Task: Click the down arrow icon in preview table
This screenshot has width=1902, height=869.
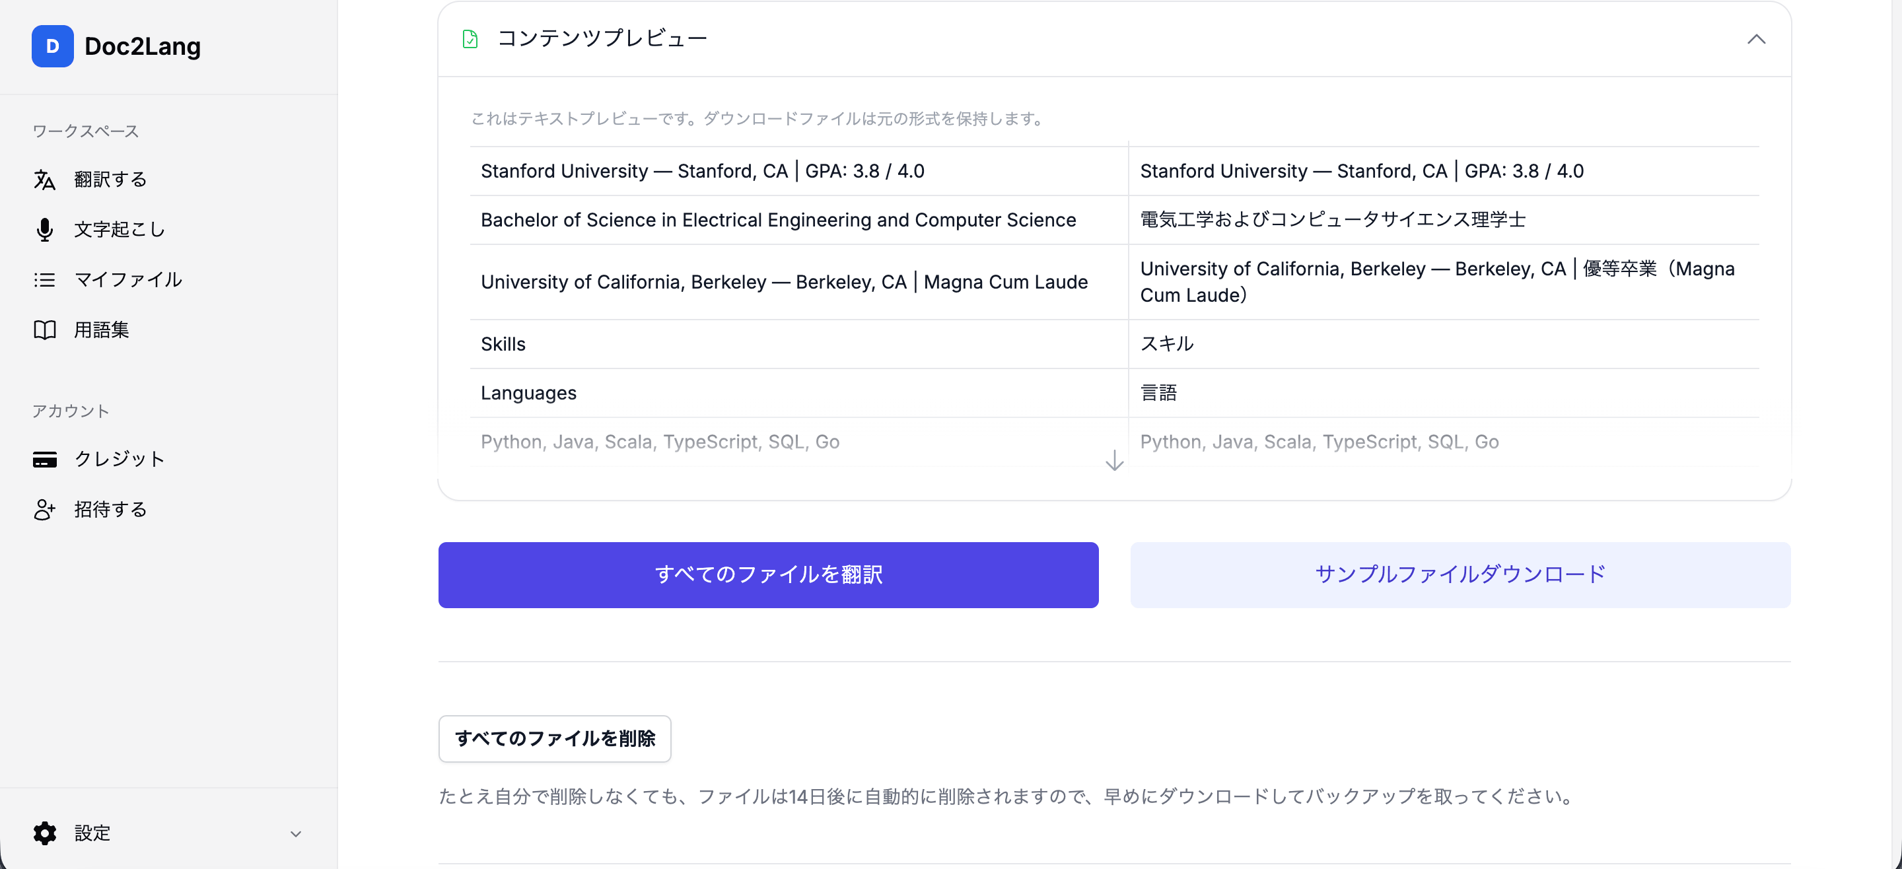Action: coord(1114,461)
